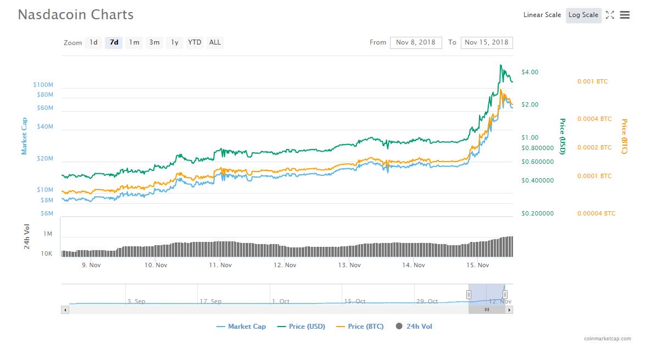Grab the left navigator range handle
652x348 pixels.
click(469, 295)
